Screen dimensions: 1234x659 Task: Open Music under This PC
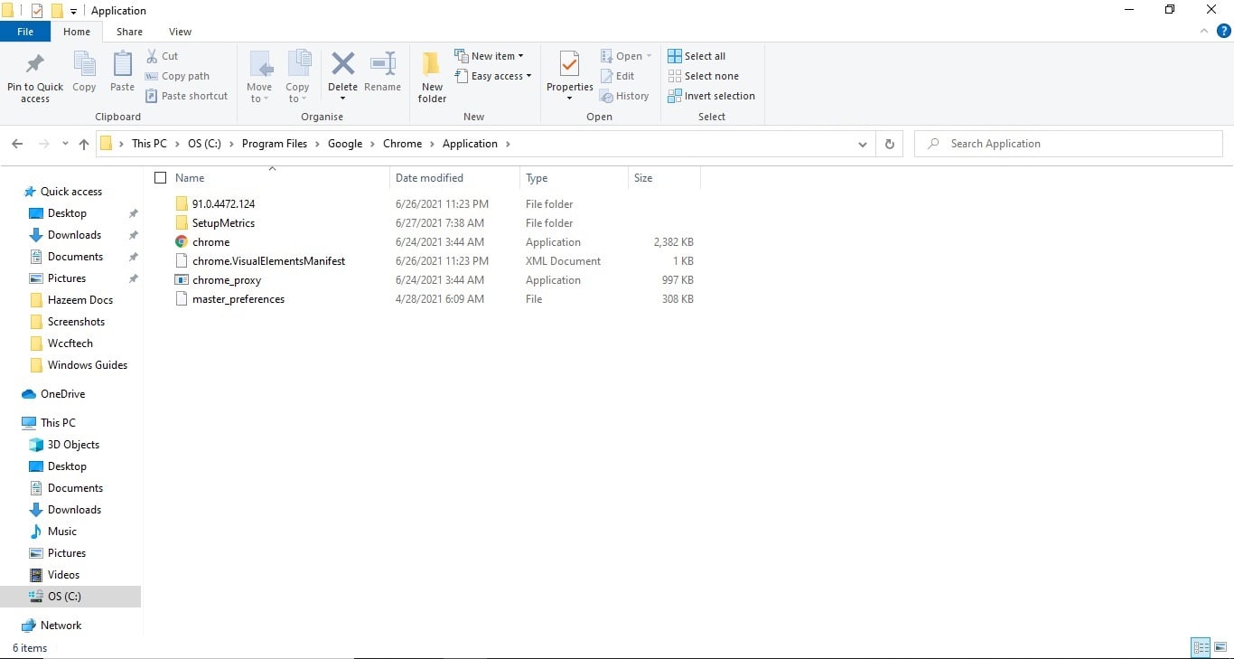pos(61,532)
